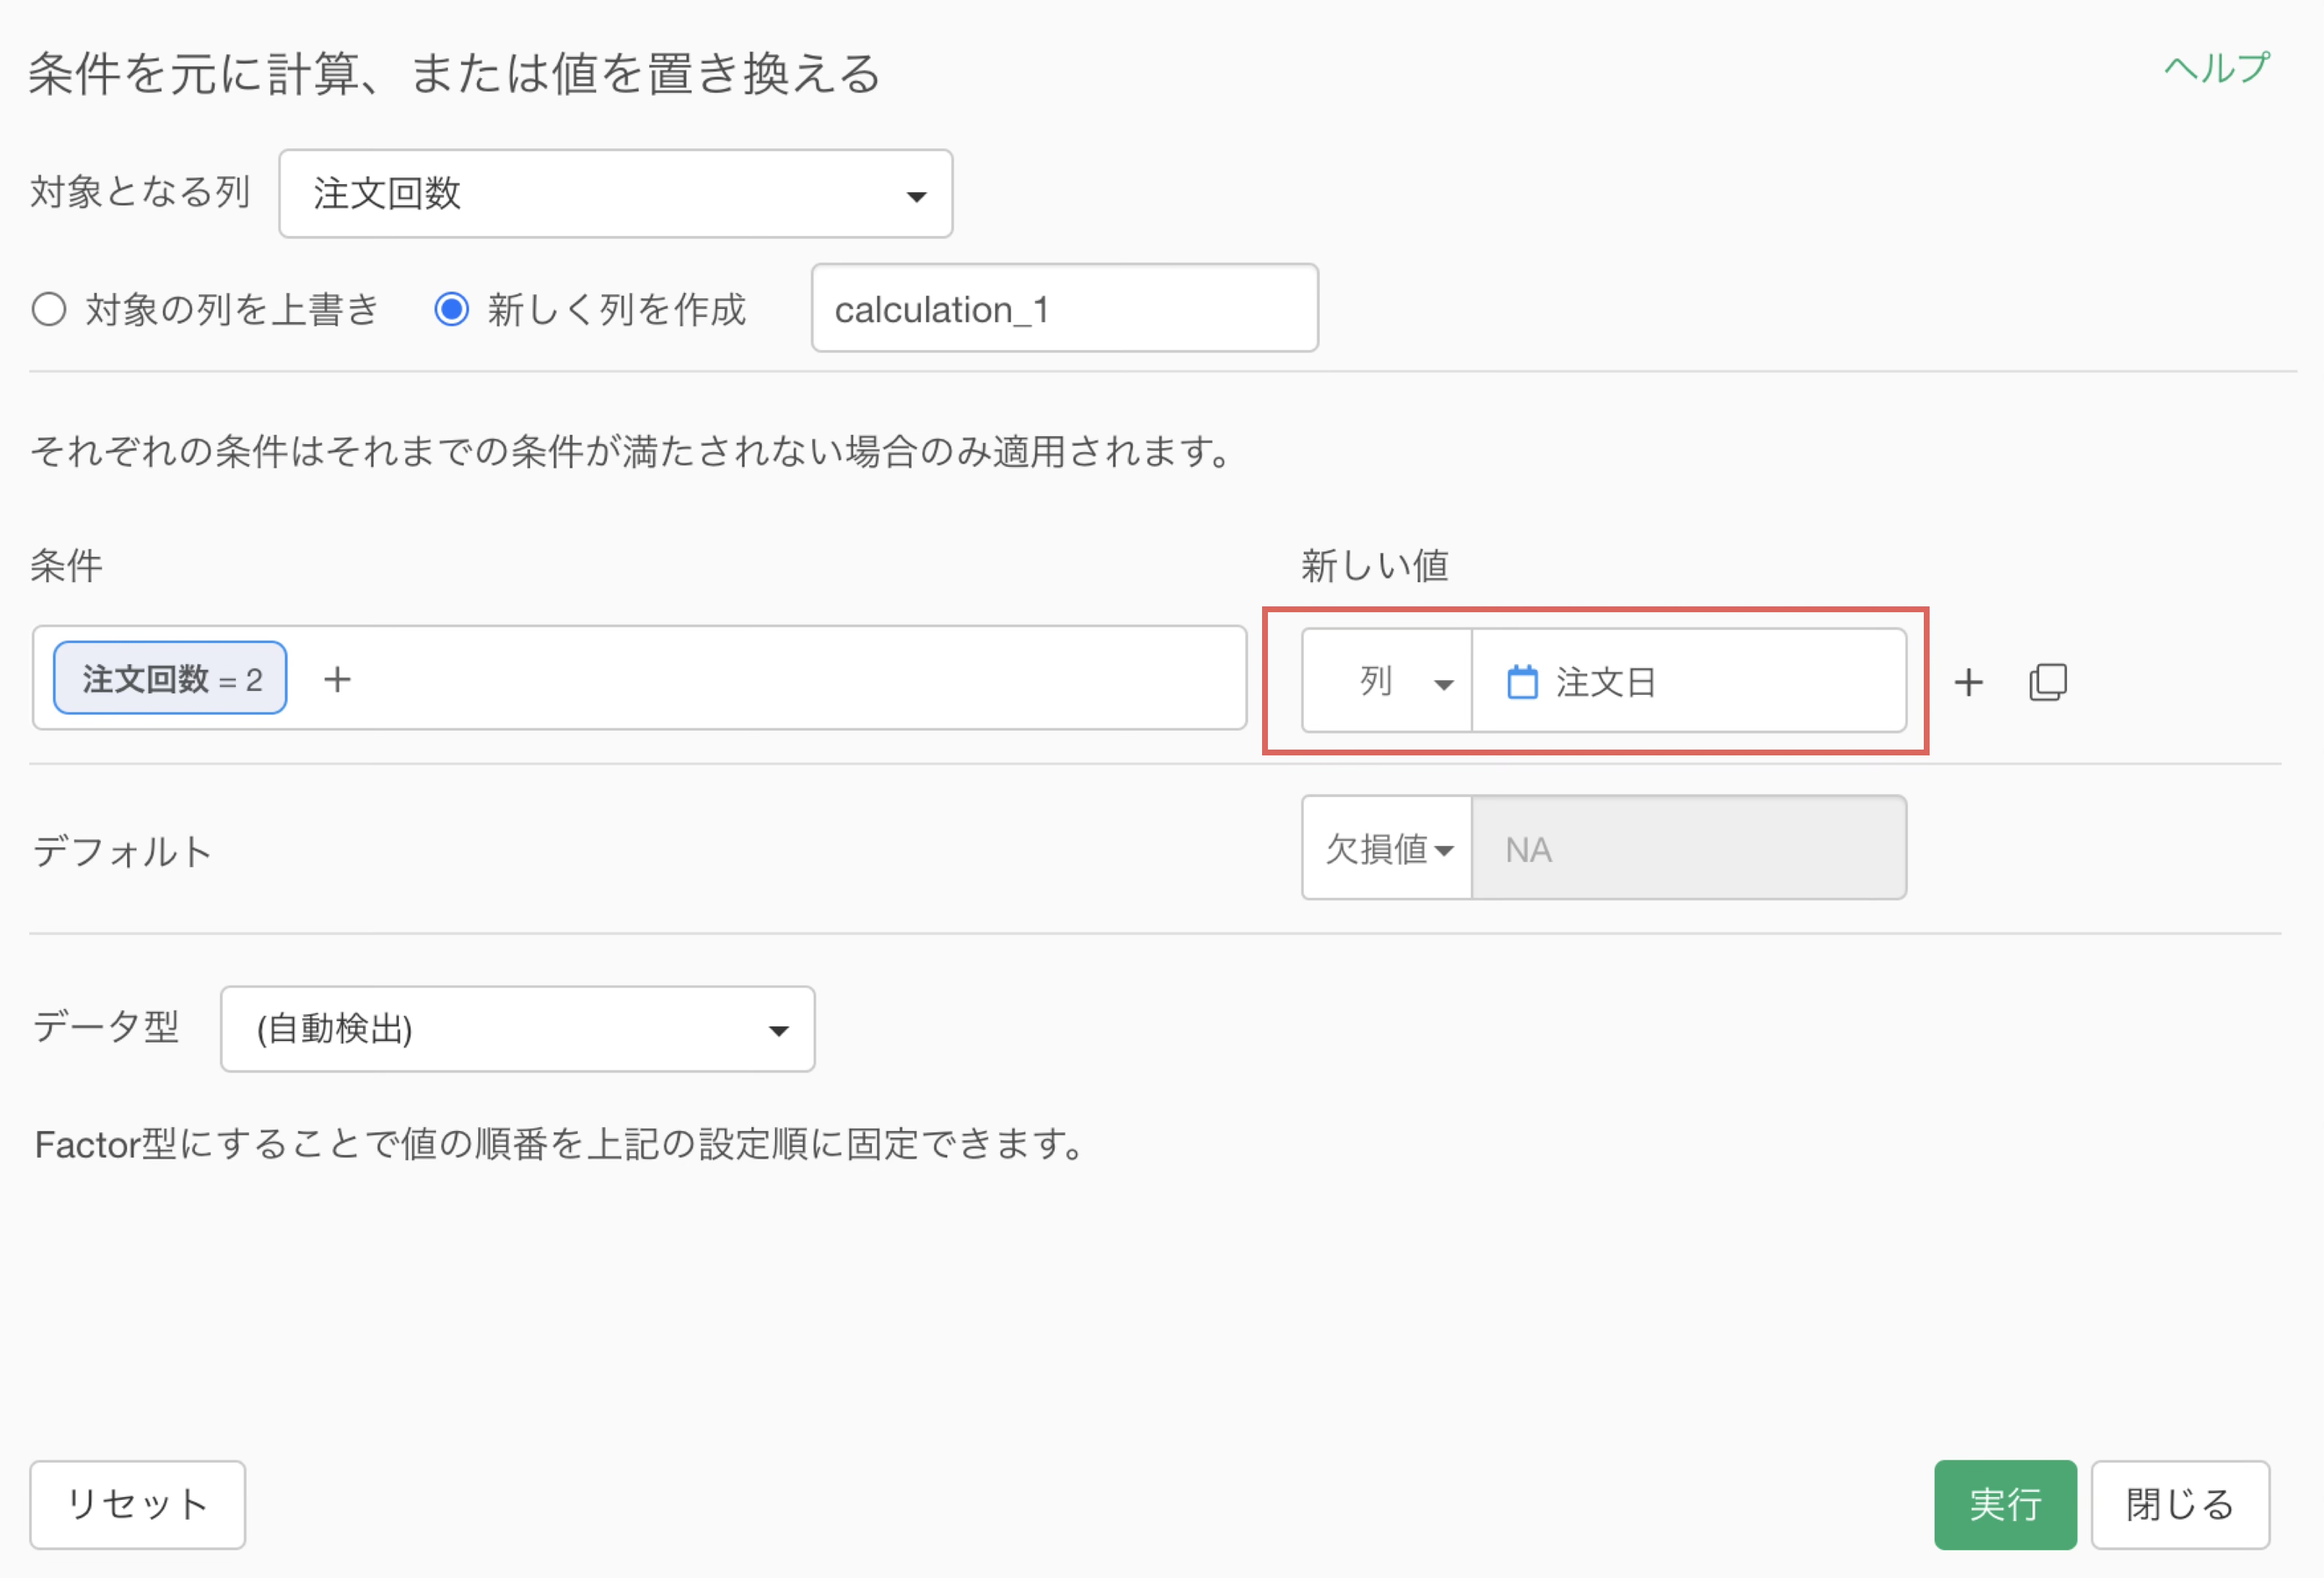The height and width of the screenshot is (1578, 2324).
Task: Open the ヘルプ link
Action: [2217, 68]
